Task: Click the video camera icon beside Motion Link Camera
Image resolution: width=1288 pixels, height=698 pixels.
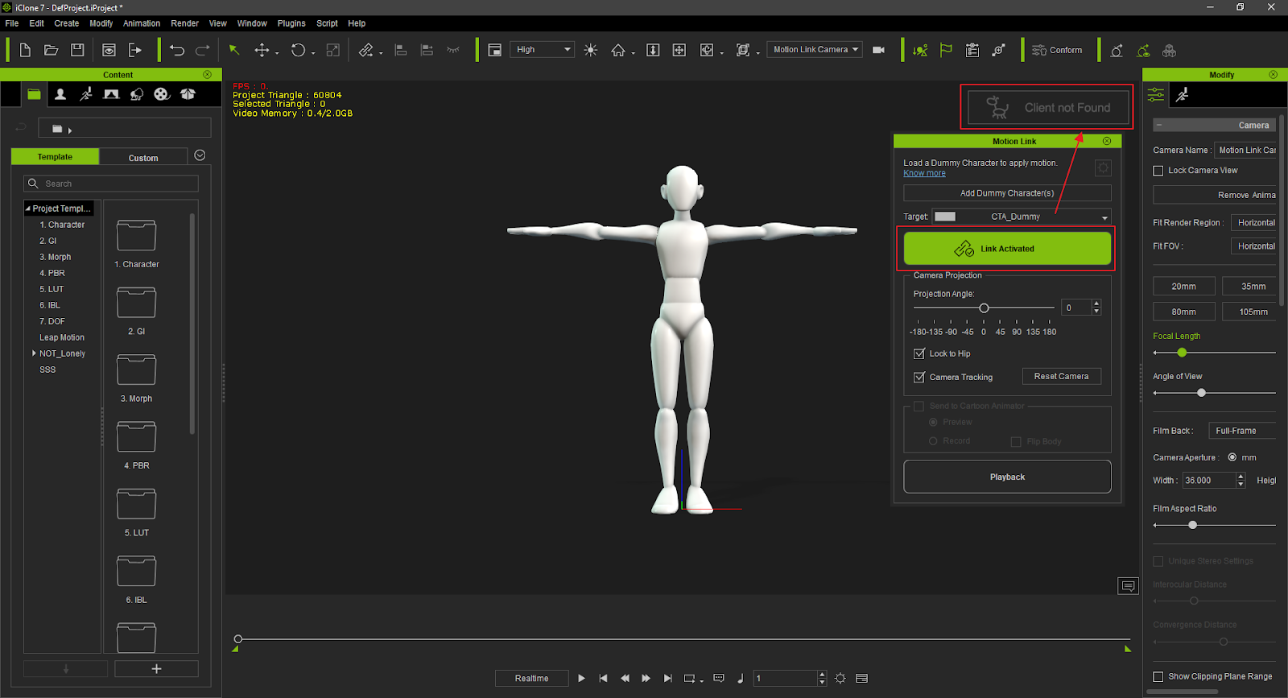Action: (x=878, y=50)
